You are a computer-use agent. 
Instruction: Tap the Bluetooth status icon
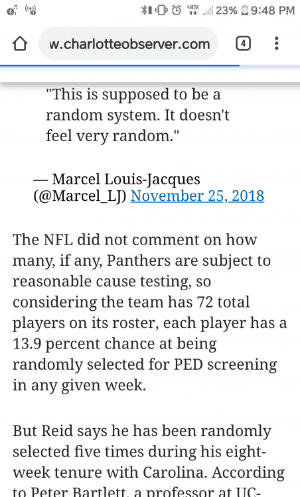click(x=145, y=11)
